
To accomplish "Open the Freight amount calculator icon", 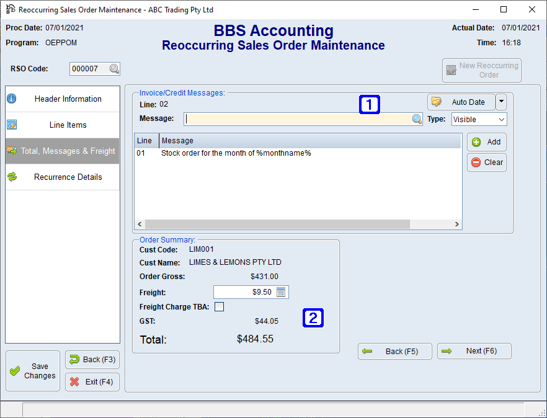I will pos(282,291).
